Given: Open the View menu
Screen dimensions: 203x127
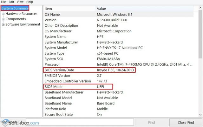Looking at the screenshot, I should pos(20,2).
